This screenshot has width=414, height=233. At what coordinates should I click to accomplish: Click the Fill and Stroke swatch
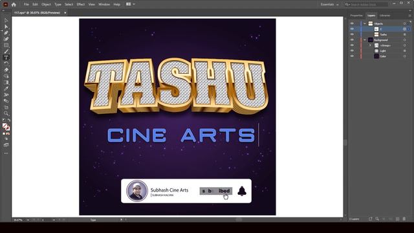[x=6, y=127]
